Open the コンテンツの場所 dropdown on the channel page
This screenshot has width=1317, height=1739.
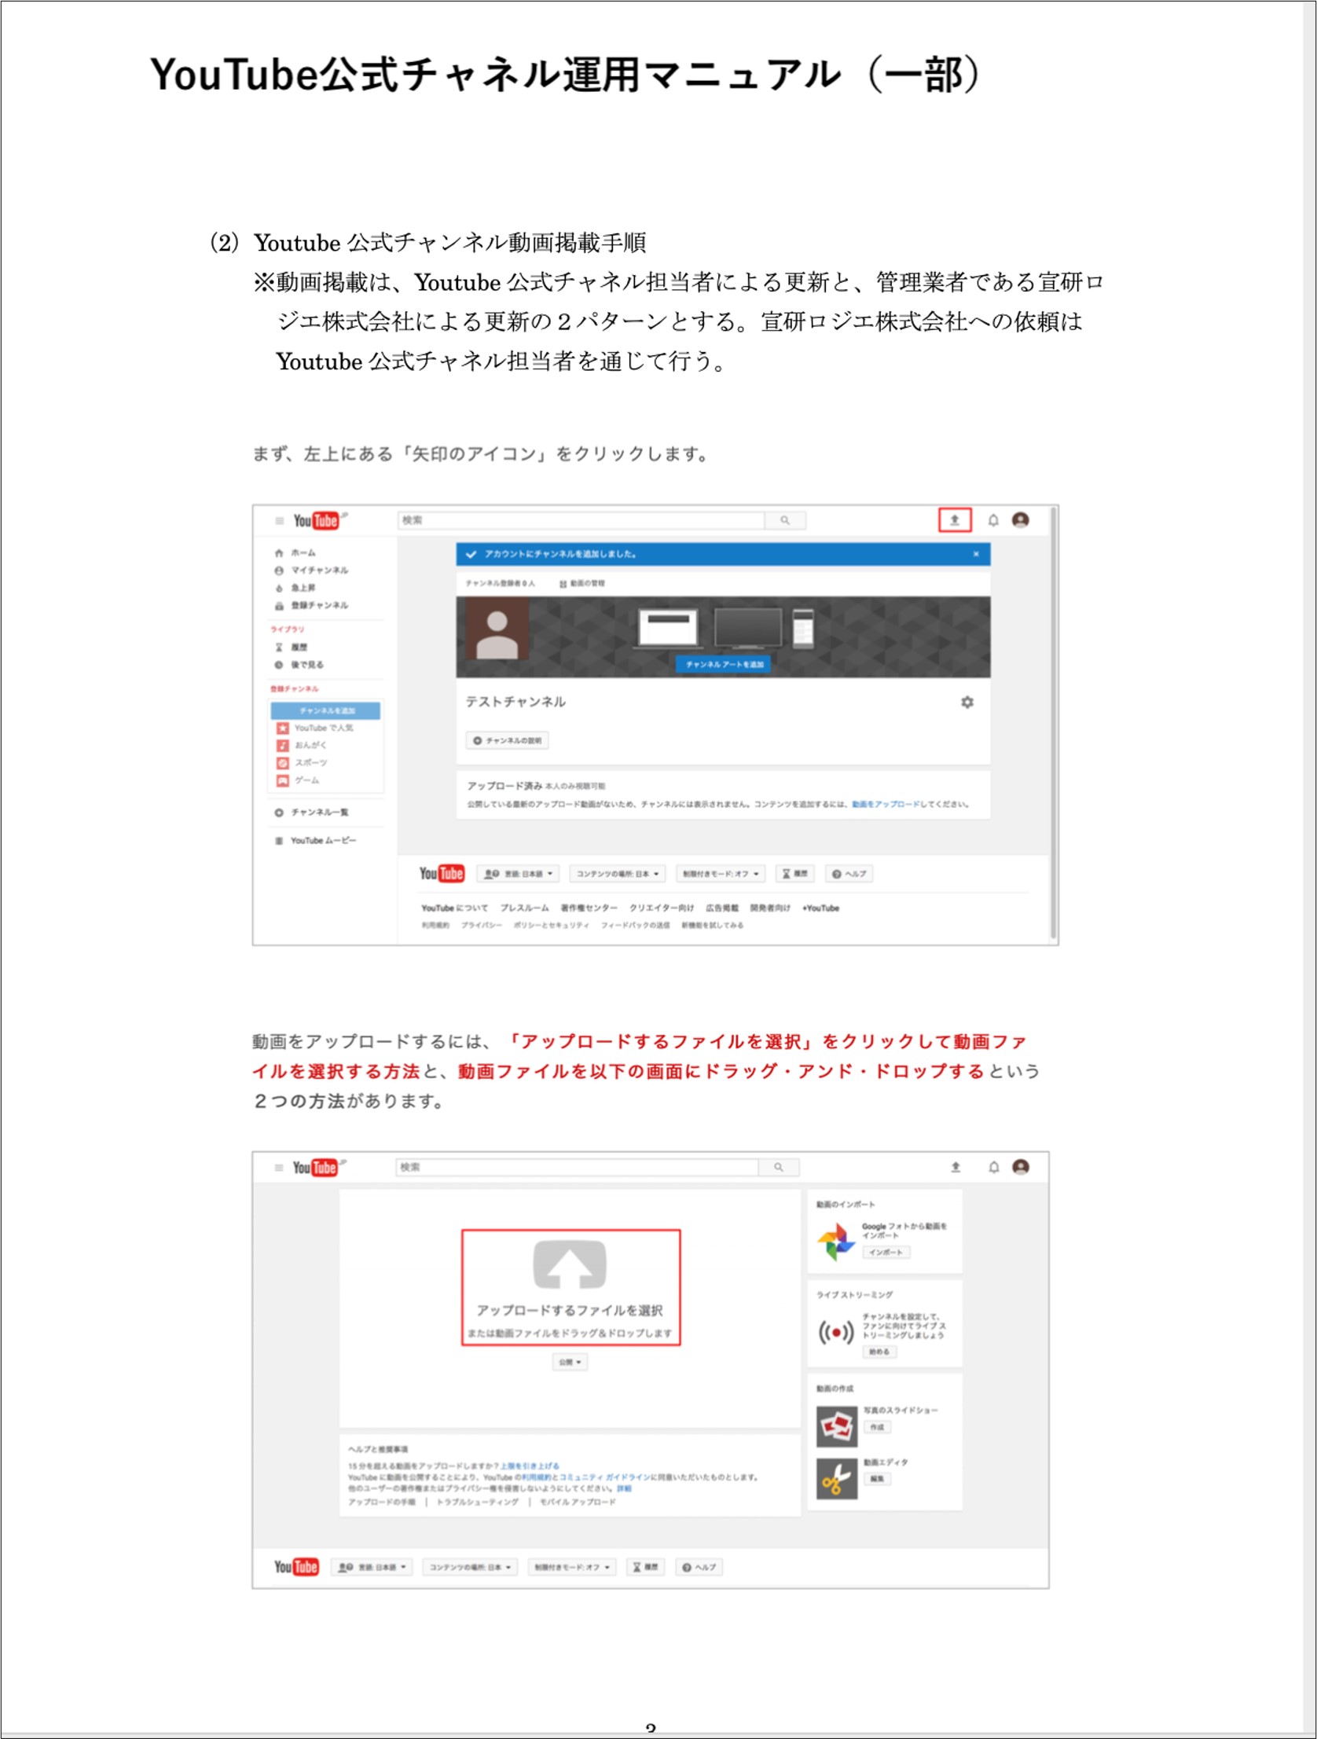tap(618, 874)
